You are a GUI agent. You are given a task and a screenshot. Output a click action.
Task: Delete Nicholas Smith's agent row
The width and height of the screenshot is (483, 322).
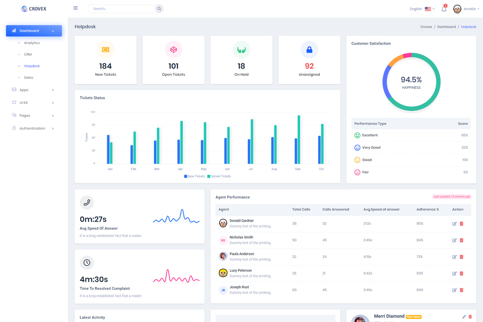tap(461, 240)
